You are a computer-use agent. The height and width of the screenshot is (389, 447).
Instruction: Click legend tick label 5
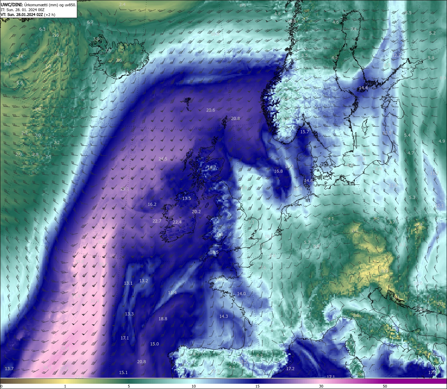(129, 386)
